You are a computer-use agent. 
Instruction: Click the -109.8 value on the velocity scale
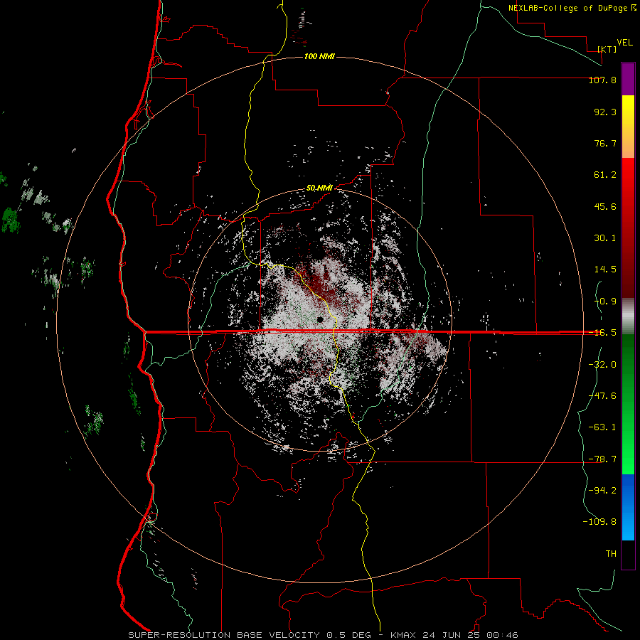tap(599, 522)
